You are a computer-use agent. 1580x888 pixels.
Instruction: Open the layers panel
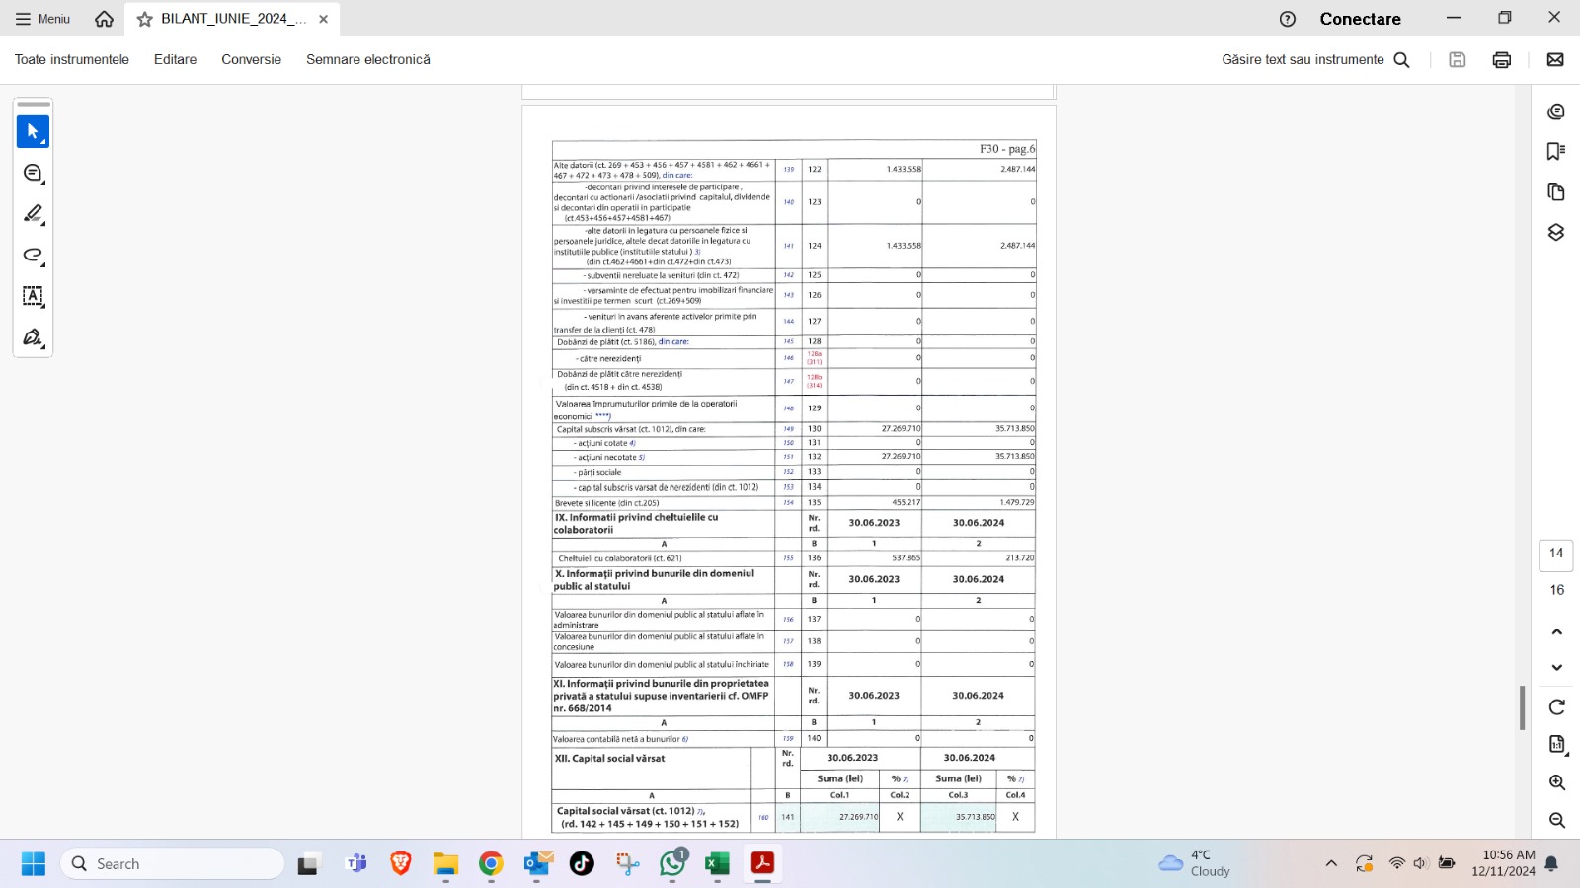coord(1556,232)
